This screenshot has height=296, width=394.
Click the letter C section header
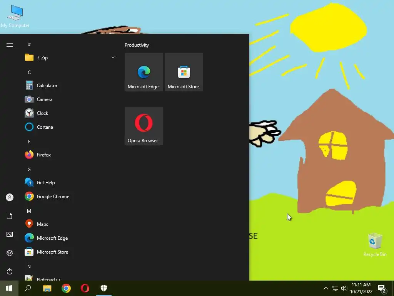click(29, 72)
